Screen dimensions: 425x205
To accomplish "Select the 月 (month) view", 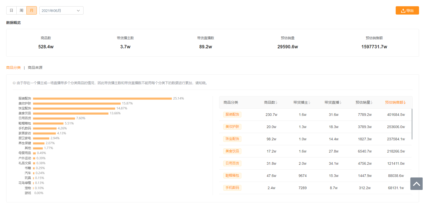I will [32, 10].
